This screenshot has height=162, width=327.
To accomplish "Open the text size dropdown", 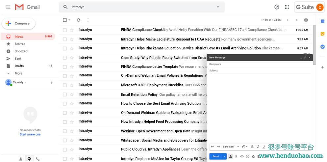I will [x=245, y=147].
